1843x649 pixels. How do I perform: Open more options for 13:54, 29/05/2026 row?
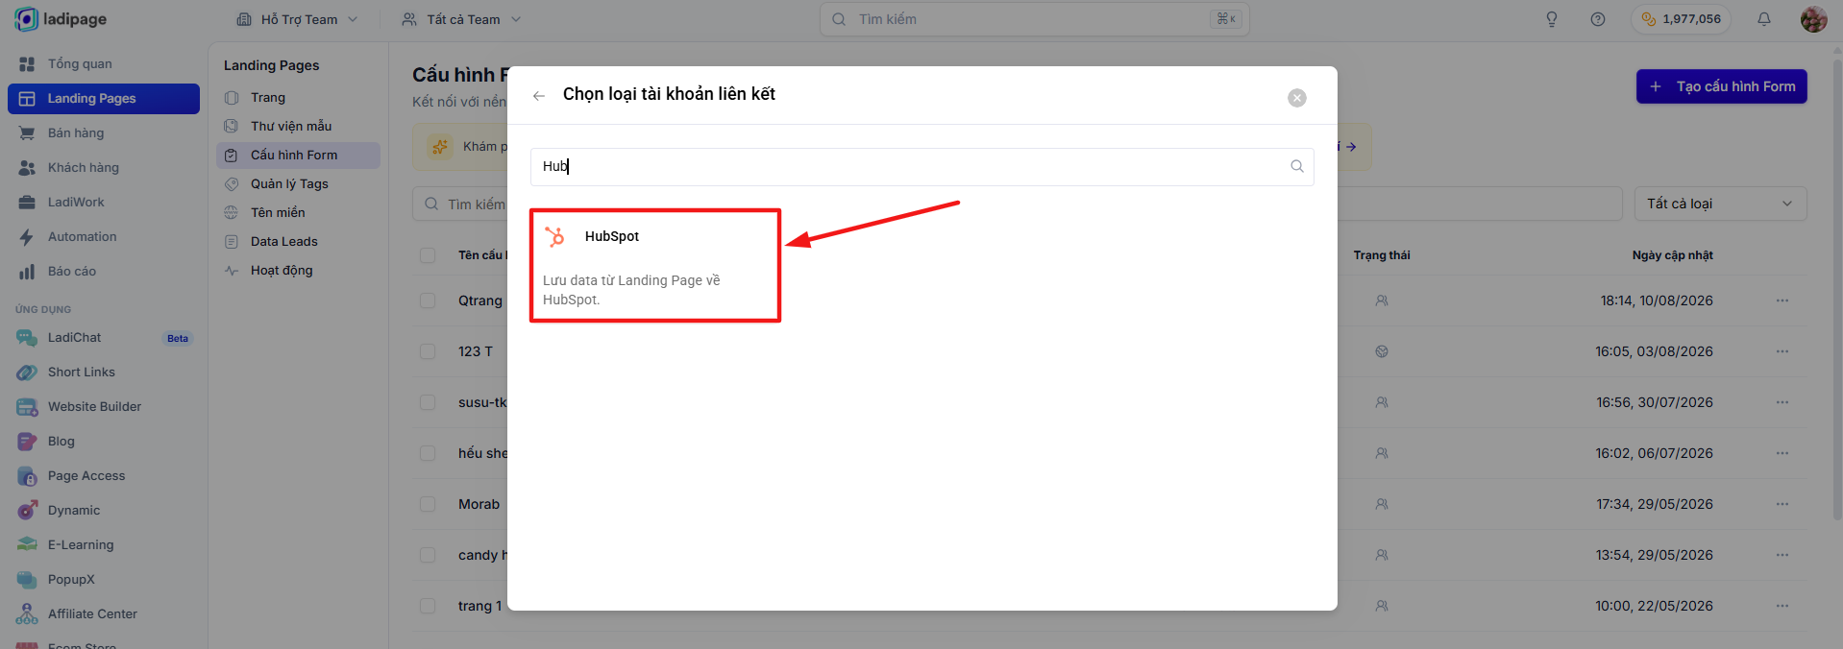[1782, 555]
